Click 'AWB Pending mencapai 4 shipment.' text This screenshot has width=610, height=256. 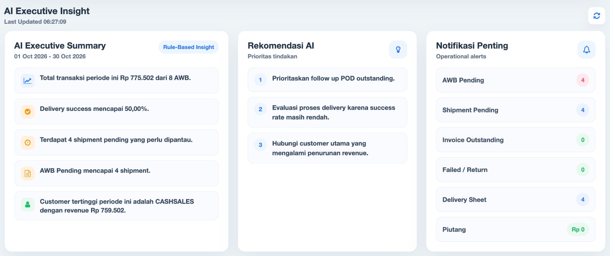coord(95,170)
